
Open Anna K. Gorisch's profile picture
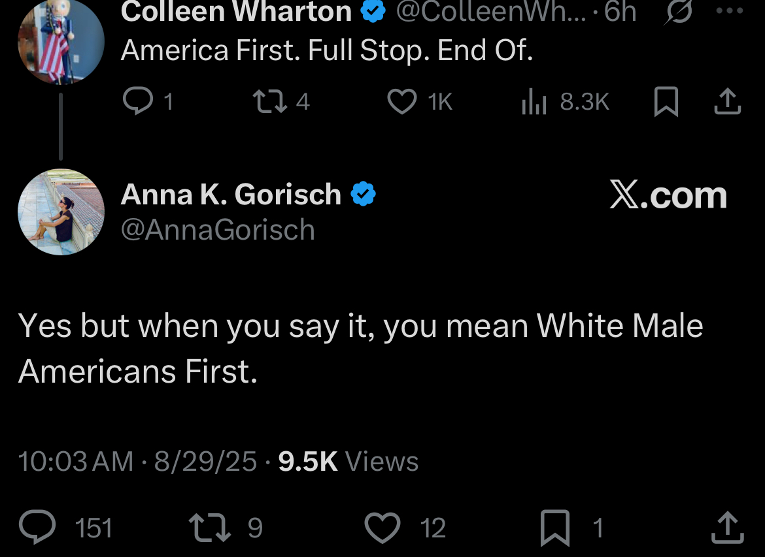pyautogui.click(x=61, y=212)
